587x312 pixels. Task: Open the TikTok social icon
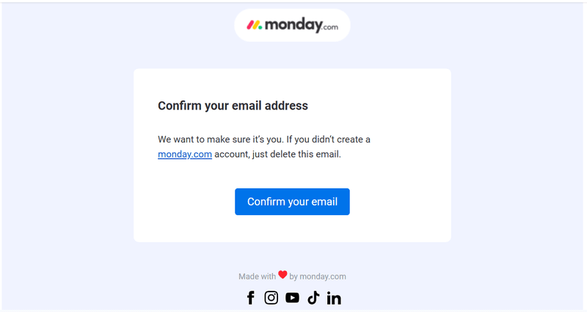(313, 297)
